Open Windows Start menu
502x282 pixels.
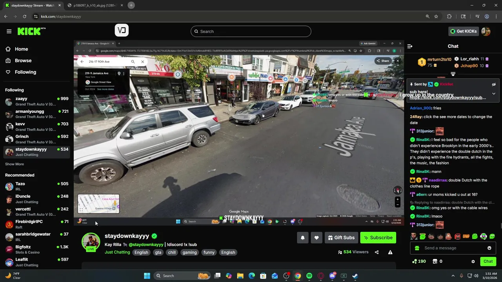point(147,276)
